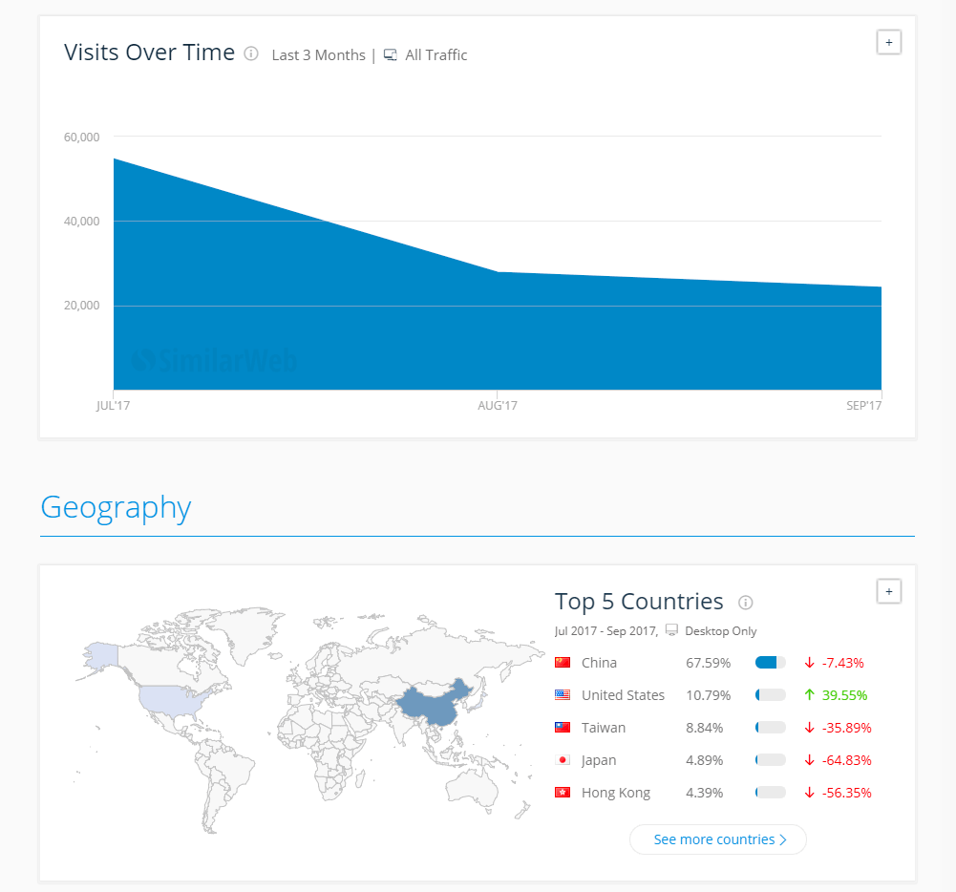Expand the Top 5 Countries widget
This screenshot has width=956, height=892.
888,591
